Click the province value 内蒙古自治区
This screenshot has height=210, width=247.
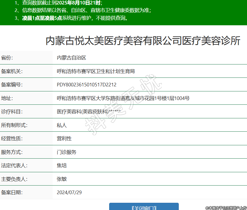[x=71, y=58]
